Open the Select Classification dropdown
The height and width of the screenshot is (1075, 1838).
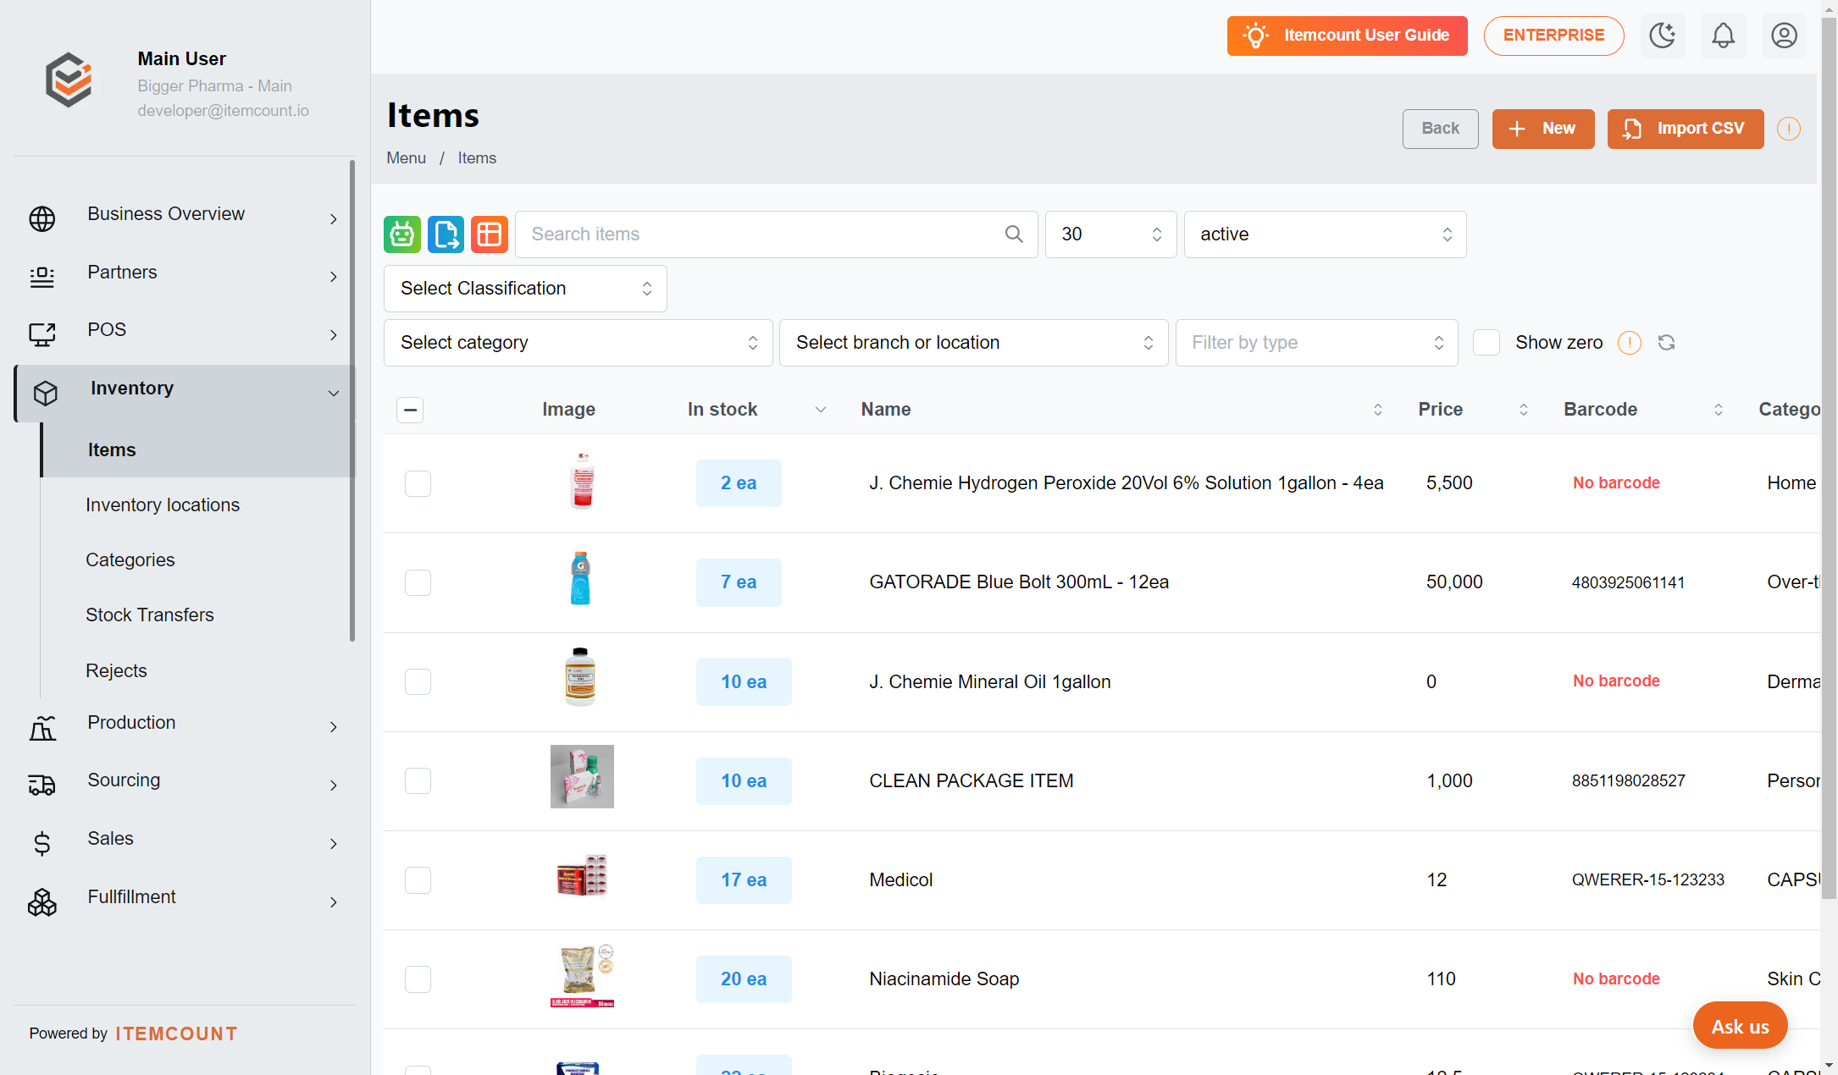[525, 289]
